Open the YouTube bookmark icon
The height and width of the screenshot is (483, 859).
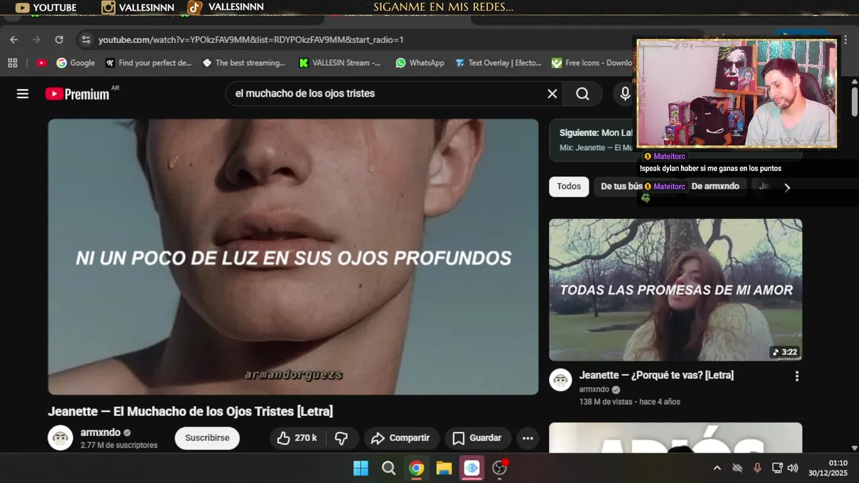tap(42, 63)
